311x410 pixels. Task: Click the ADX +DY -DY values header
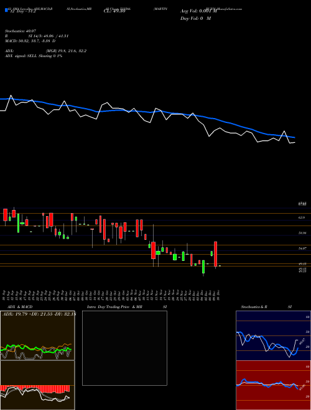click(x=39, y=314)
